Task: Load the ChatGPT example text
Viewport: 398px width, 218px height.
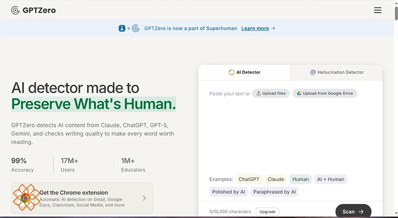Action: [x=249, y=179]
